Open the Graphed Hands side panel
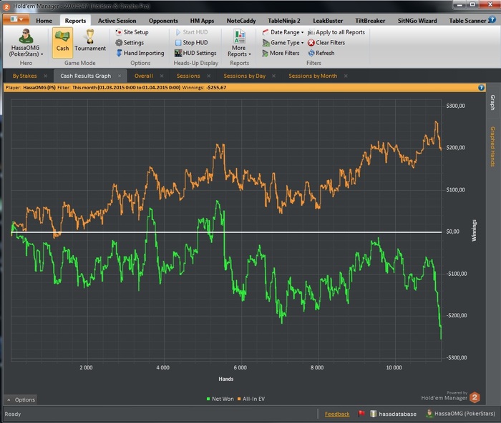The height and width of the screenshot is (423, 501). tap(492, 146)
